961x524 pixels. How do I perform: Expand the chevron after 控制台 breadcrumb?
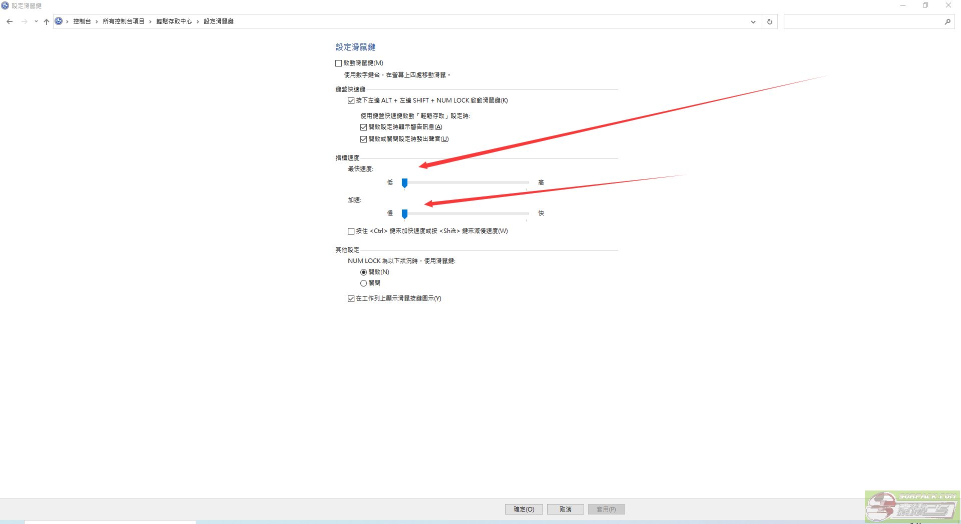pyautogui.click(x=97, y=21)
